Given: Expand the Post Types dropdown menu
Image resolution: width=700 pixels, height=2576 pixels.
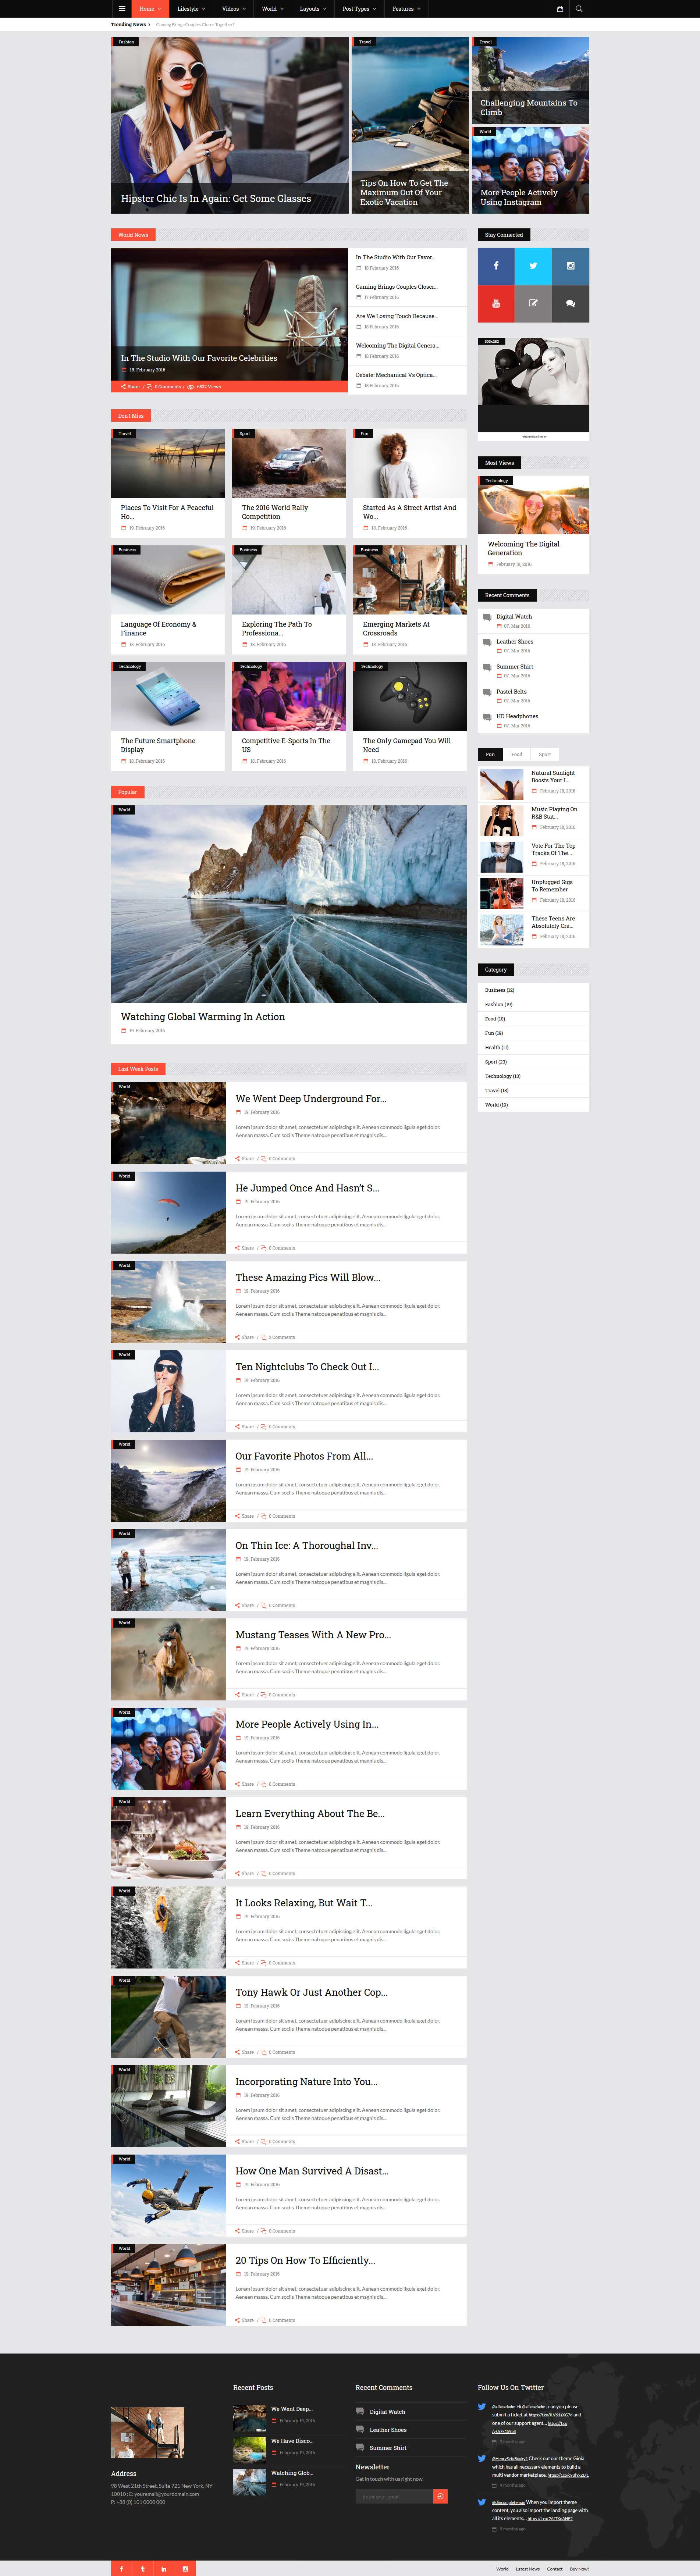Looking at the screenshot, I should pos(359,8).
